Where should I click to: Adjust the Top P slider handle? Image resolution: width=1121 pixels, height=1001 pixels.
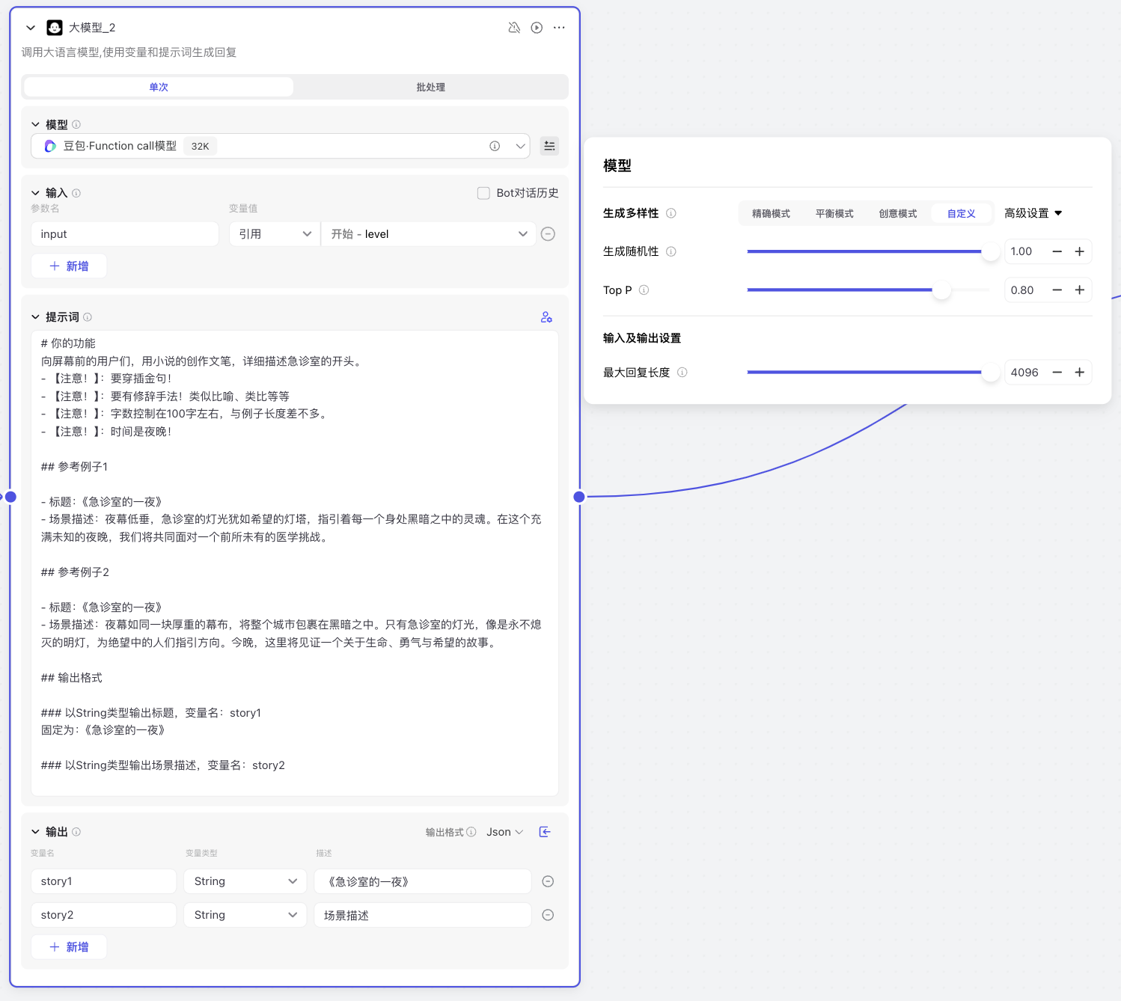(941, 290)
